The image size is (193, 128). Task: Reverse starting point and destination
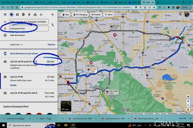pos(52,25)
